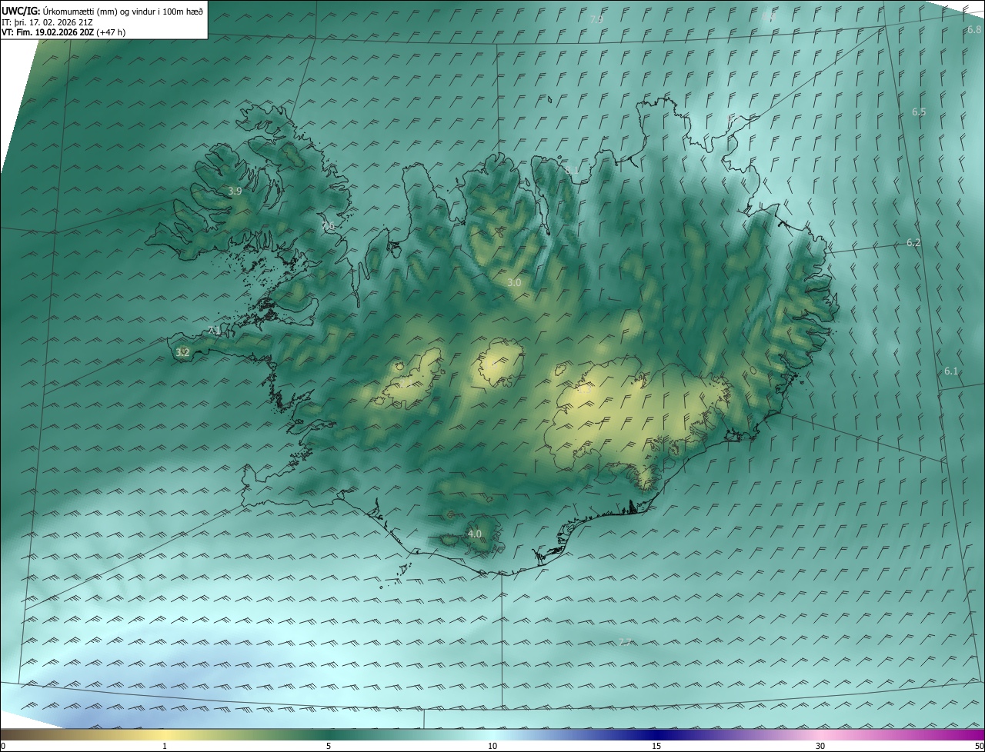Click the 6.5 value east of Iceland
The width and height of the screenshot is (985, 752).
[x=919, y=112]
